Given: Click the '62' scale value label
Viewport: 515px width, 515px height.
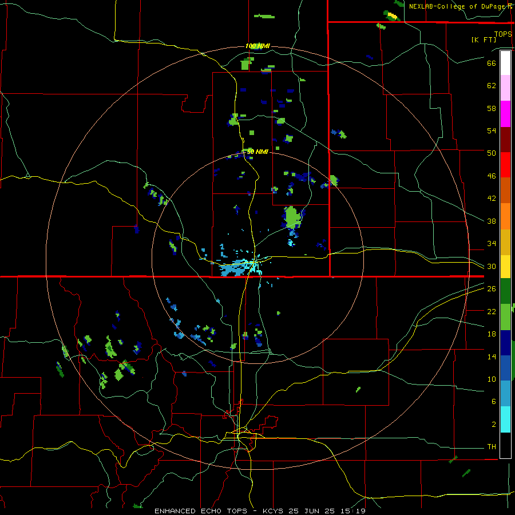Looking at the screenshot, I should [x=492, y=86].
